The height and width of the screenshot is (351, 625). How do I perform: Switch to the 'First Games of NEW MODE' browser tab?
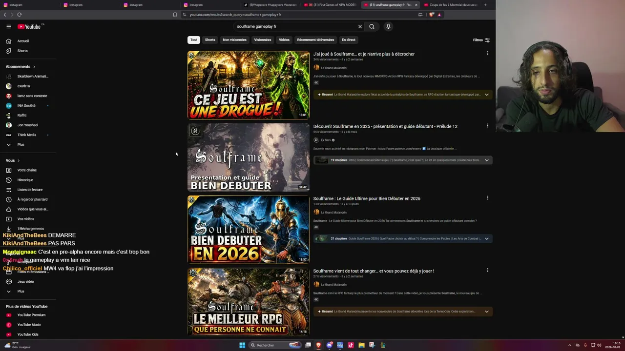coord(331,5)
